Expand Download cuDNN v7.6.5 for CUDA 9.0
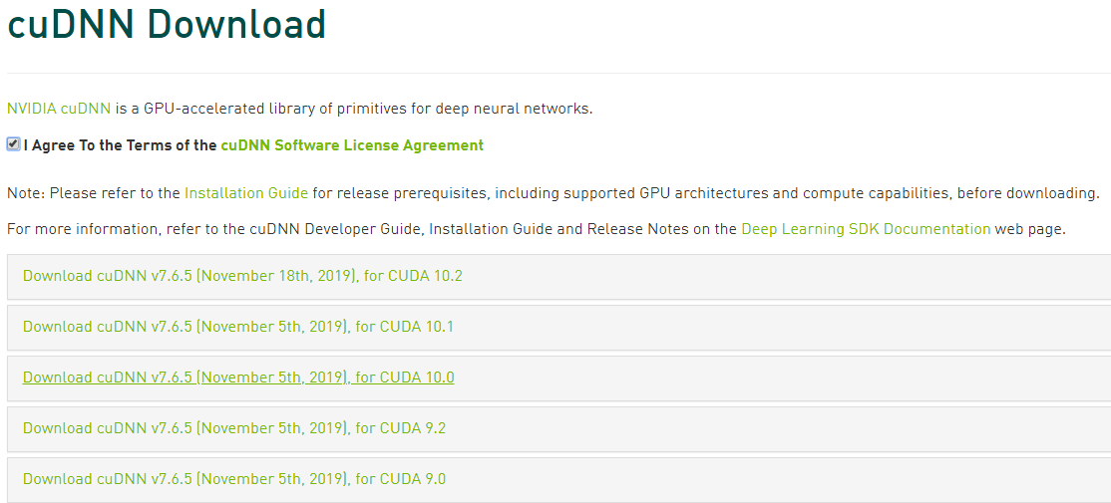The image size is (1111, 503). 233,480
